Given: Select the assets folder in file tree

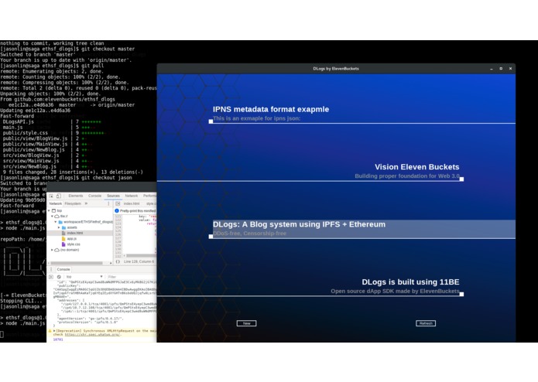Looking at the screenshot, I should coord(70,227).
